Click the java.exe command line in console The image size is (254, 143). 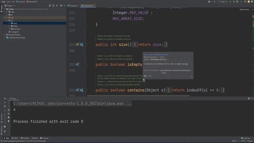72,104
